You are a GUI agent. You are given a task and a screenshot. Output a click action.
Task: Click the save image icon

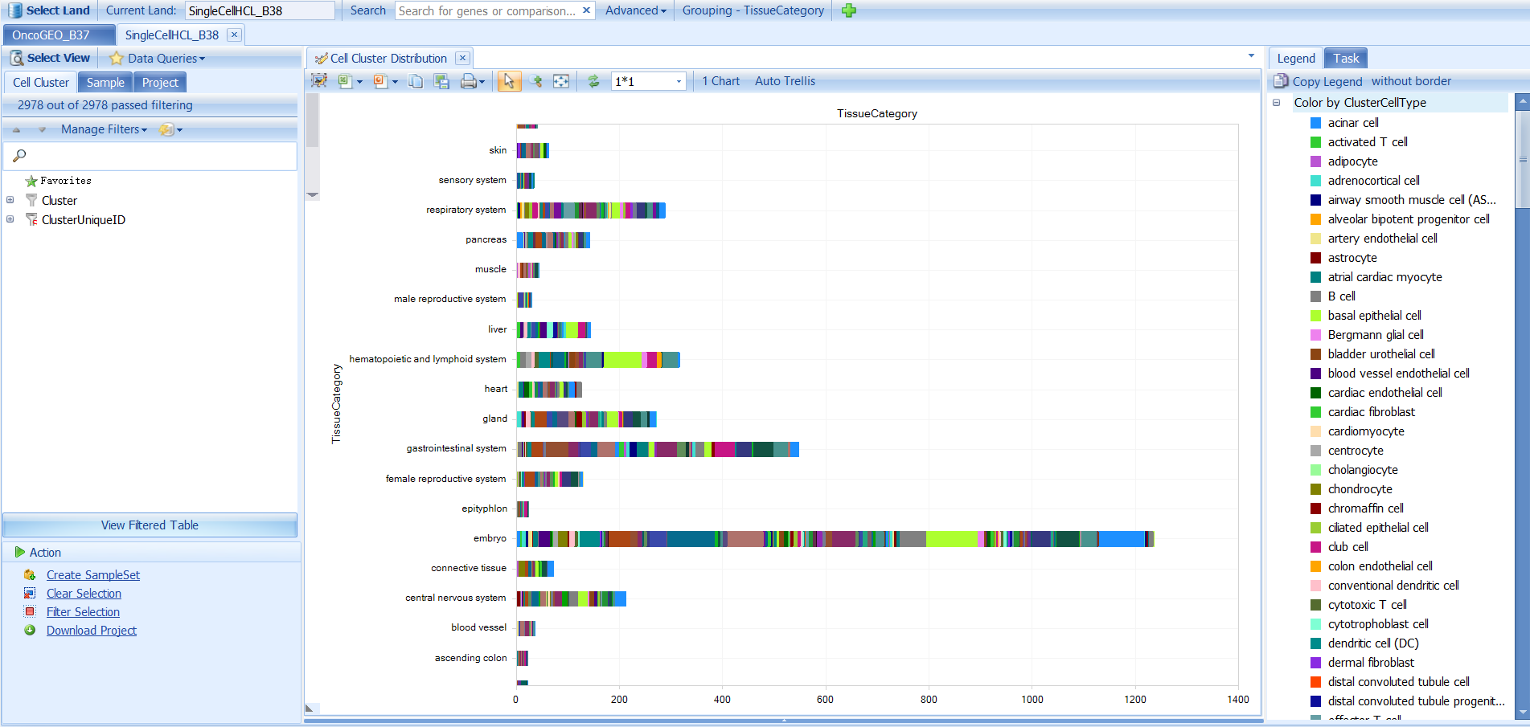pyautogui.click(x=441, y=81)
